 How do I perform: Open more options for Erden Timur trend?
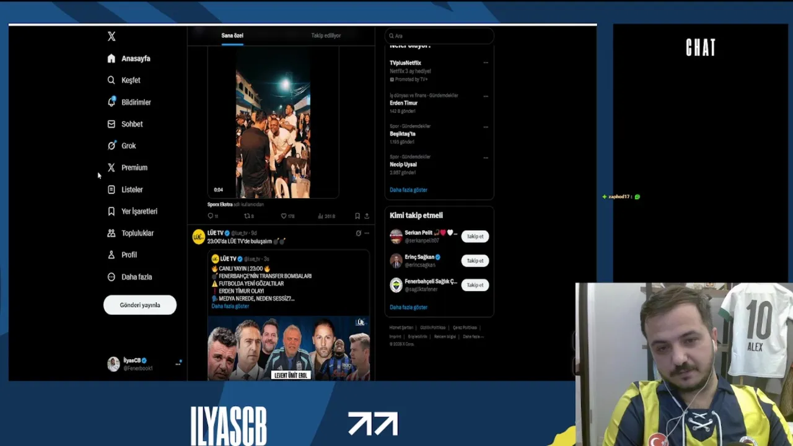coord(486,96)
